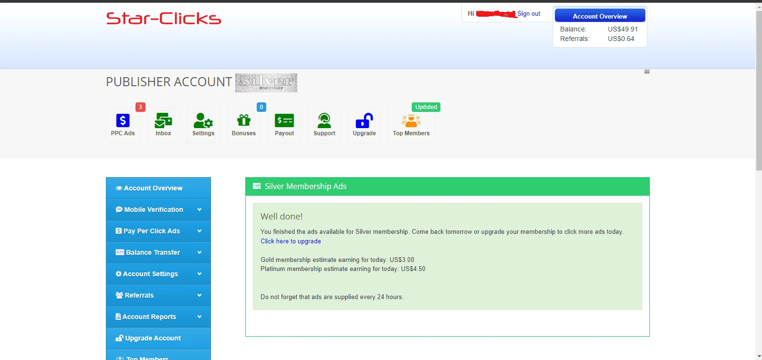Expand the Account Settings chevron
The image size is (762, 360).
pos(199,274)
